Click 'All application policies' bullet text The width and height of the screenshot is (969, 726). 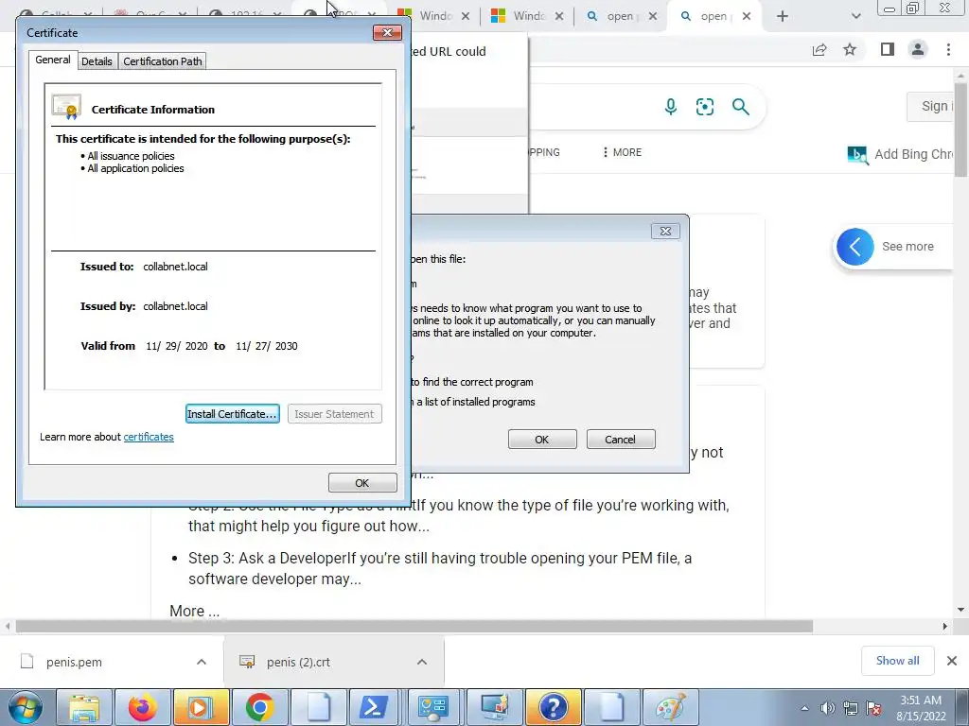pos(136,168)
